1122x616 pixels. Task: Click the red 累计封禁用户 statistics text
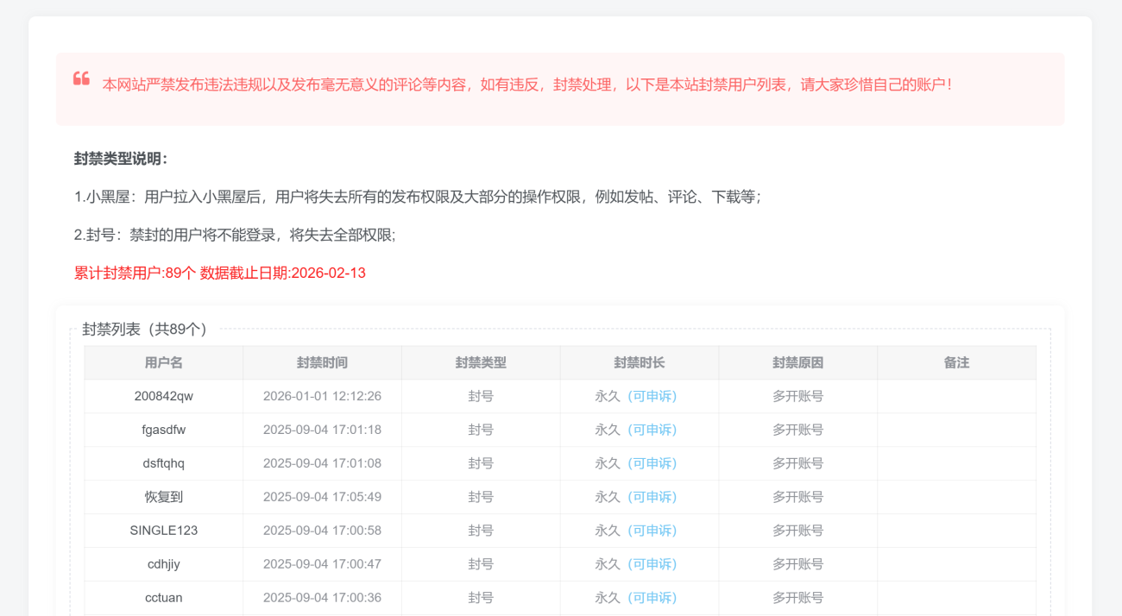[x=219, y=273]
